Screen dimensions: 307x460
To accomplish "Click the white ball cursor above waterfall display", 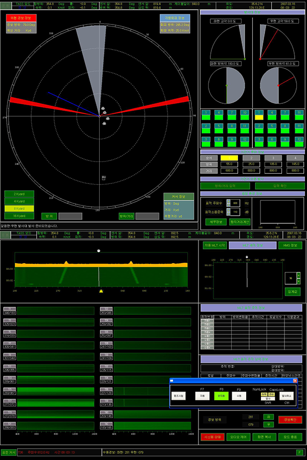I will tap(99, 251).
